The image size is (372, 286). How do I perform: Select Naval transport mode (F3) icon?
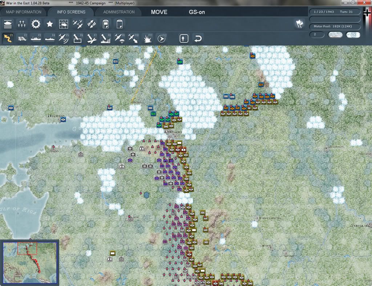[36, 39]
